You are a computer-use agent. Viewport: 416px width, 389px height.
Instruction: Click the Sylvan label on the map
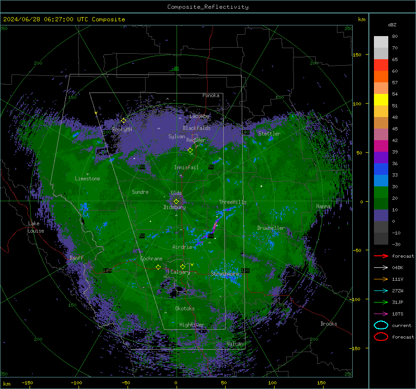click(177, 136)
